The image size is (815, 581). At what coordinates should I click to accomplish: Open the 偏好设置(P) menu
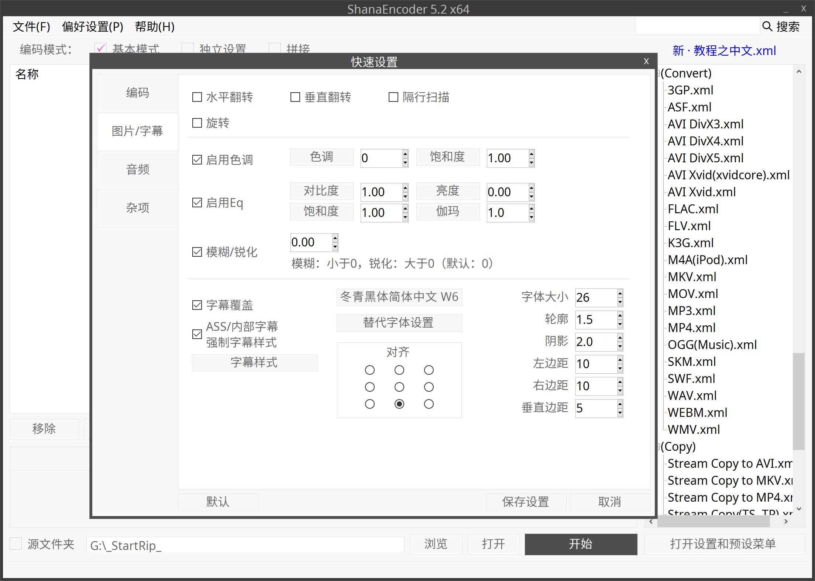(92, 27)
